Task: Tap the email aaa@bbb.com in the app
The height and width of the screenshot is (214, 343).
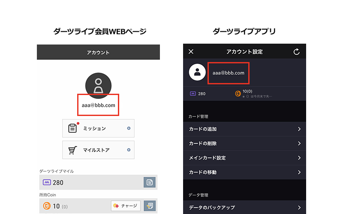Action: 229,73
